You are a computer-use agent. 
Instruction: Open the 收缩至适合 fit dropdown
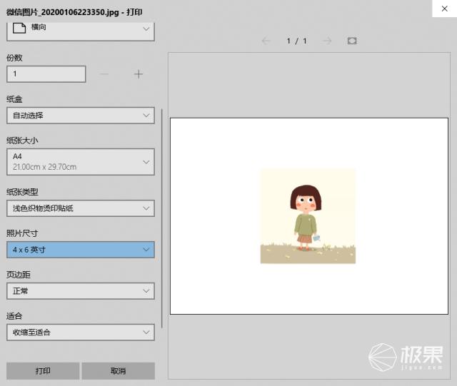(x=81, y=332)
